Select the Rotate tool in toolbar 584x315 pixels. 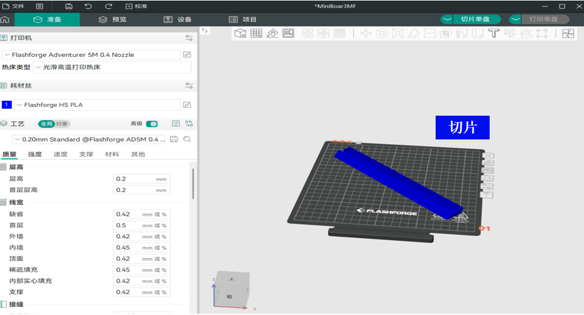[382, 33]
